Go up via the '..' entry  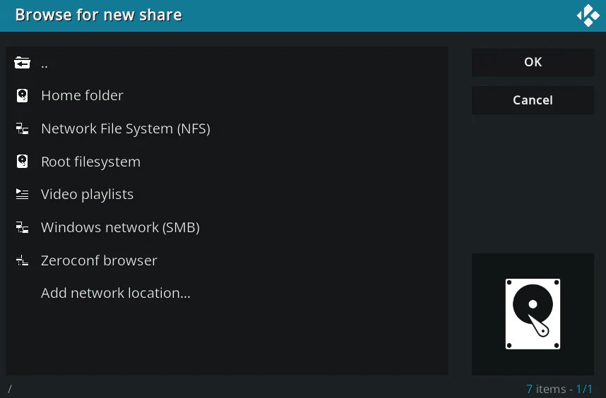pyautogui.click(x=44, y=64)
